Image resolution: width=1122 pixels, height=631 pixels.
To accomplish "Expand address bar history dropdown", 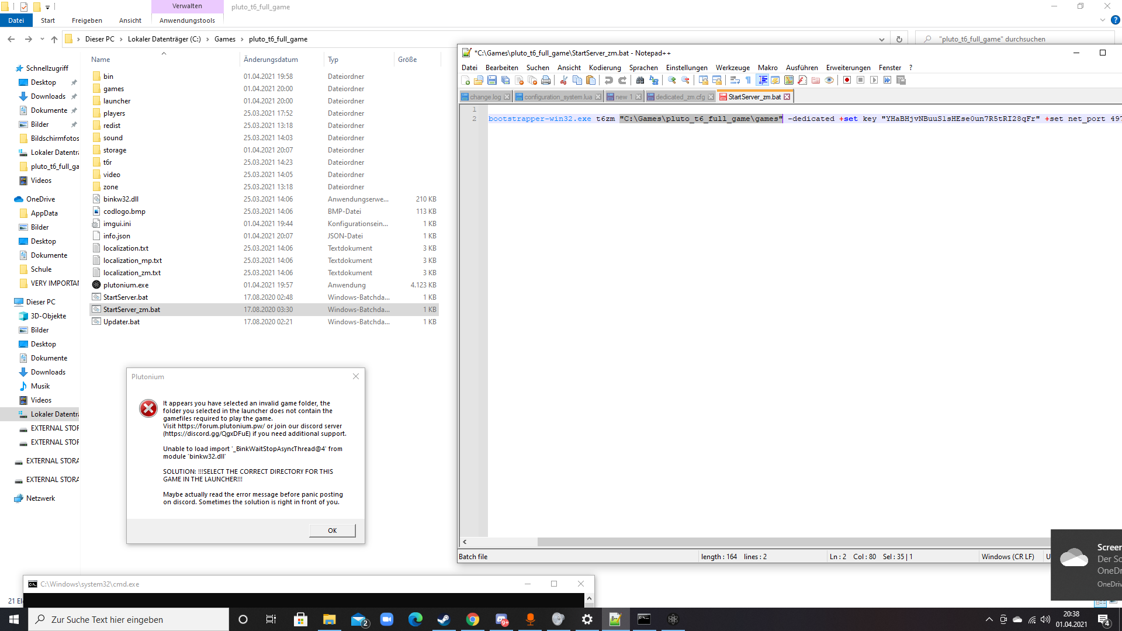I will [882, 39].
